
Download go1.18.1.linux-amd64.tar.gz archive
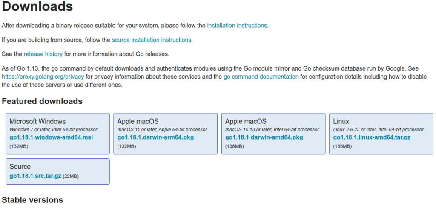coord(372,137)
